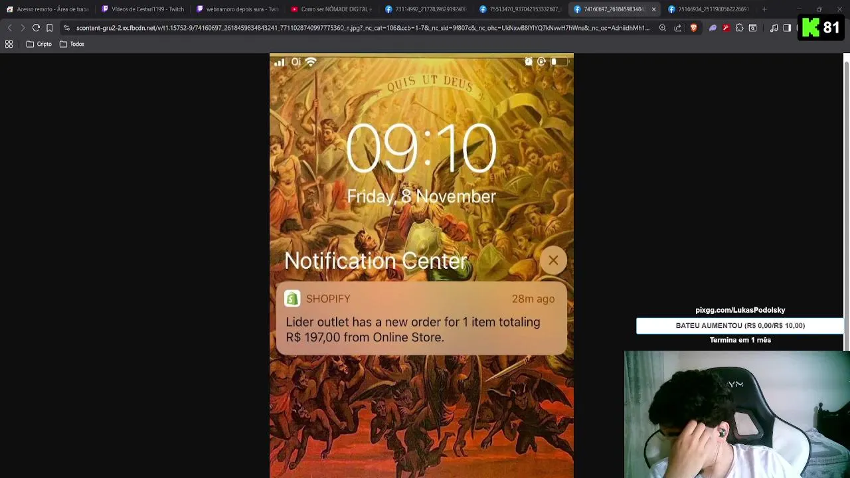Open the Todos bookmarks folder
The height and width of the screenshot is (478, 850).
pyautogui.click(x=72, y=44)
